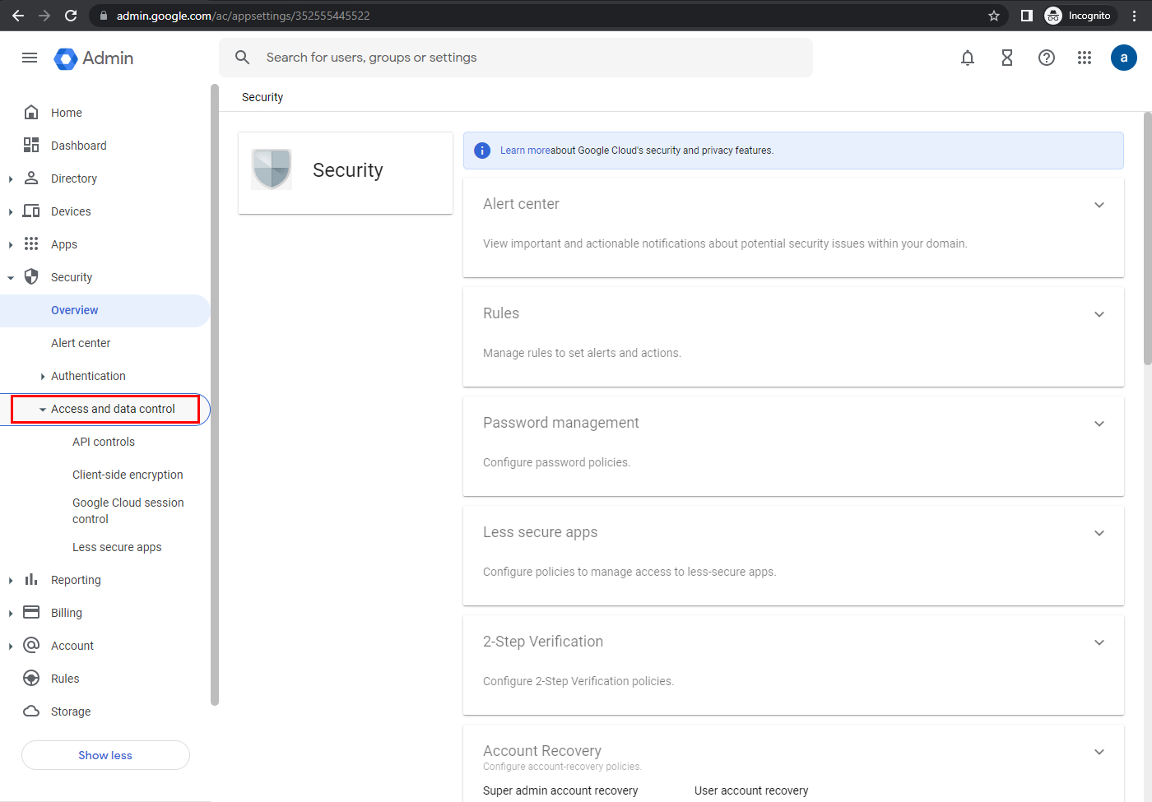Image resolution: width=1152 pixels, height=802 pixels.
Task: Click the account avatar icon
Action: click(x=1124, y=58)
